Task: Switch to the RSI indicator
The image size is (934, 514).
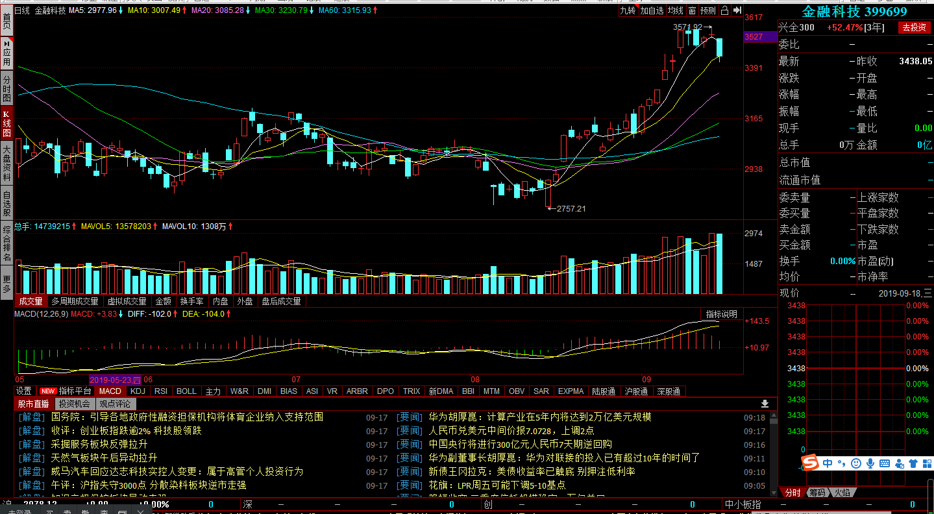Action: point(160,391)
